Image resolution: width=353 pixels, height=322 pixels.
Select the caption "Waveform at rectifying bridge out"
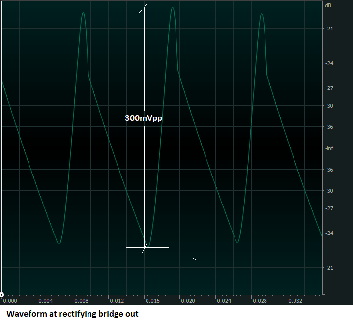[x=72, y=314]
